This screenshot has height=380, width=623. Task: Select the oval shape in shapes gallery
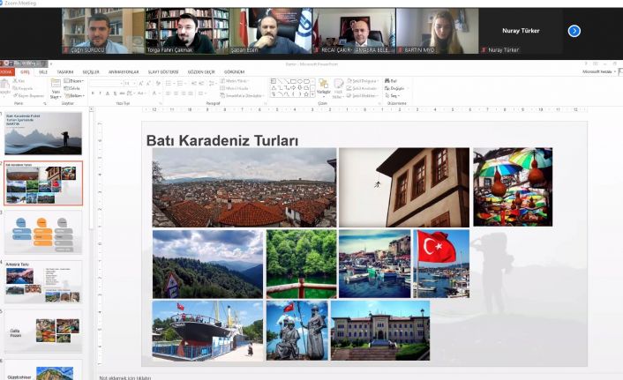[x=300, y=81]
